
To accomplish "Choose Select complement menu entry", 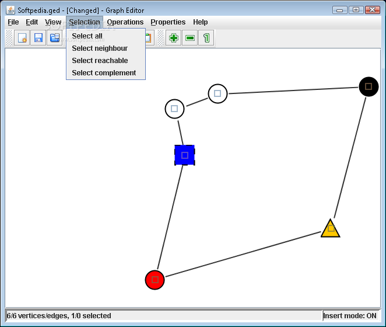I will point(106,73).
